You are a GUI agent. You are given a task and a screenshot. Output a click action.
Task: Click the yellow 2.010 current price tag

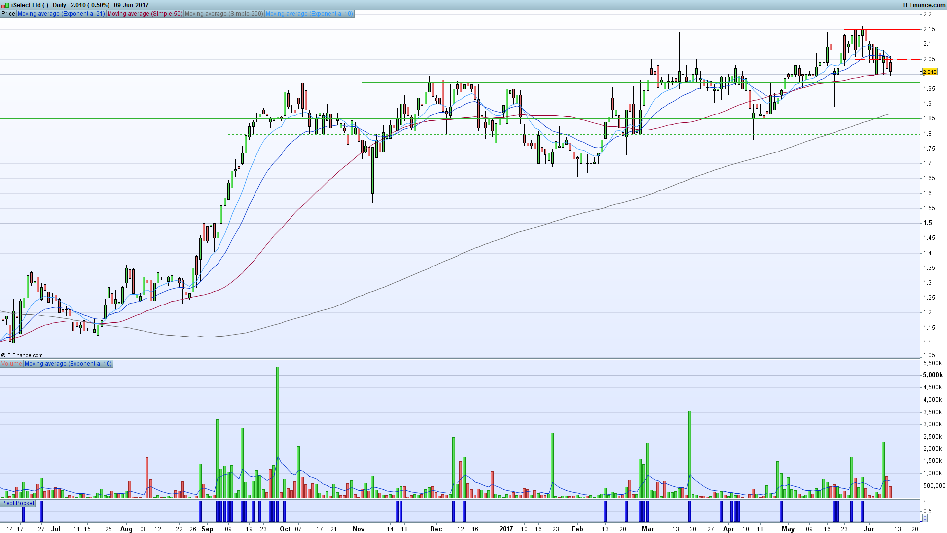coord(929,72)
